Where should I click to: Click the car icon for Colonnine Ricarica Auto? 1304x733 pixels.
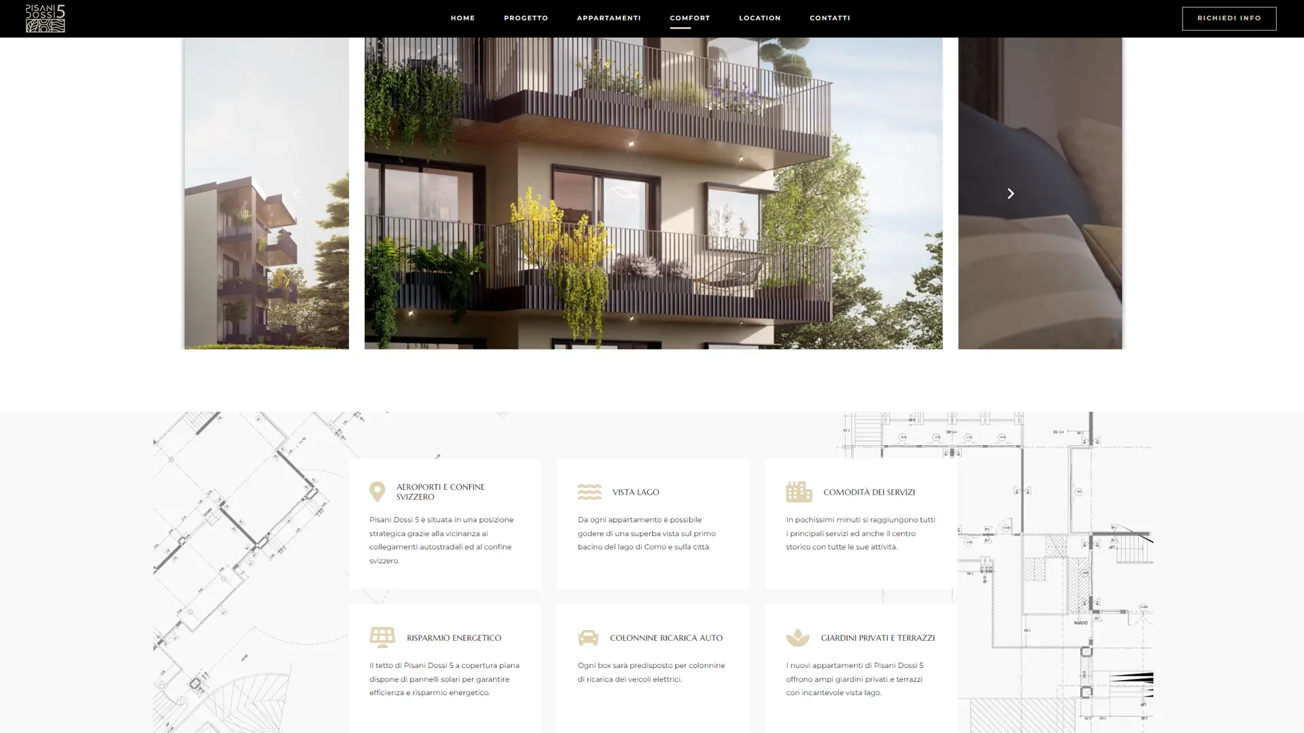tap(588, 637)
